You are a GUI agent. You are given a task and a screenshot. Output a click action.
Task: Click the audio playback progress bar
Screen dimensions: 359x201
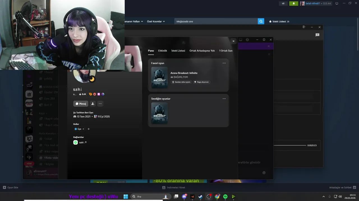tap(290, 145)
